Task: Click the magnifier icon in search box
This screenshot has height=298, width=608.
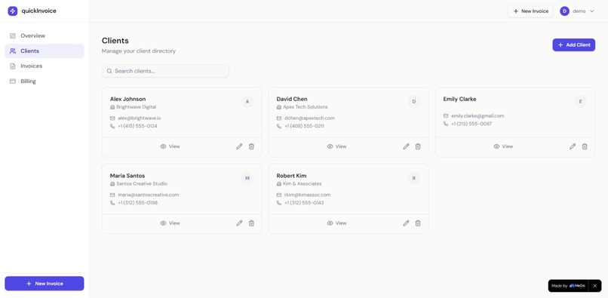Action: pos(109,71)
